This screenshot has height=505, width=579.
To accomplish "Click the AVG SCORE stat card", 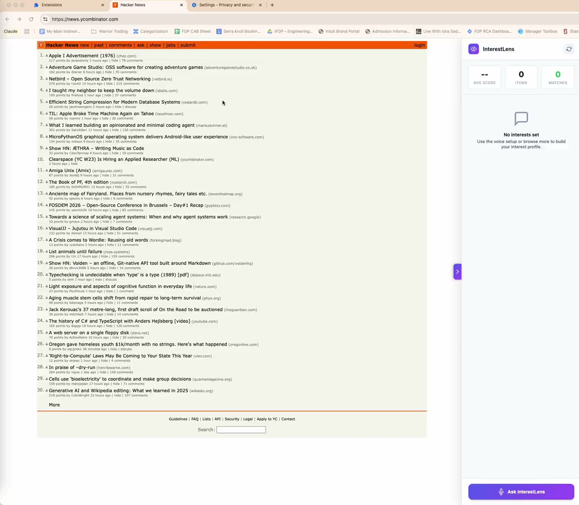I will [x=485, y=77].
